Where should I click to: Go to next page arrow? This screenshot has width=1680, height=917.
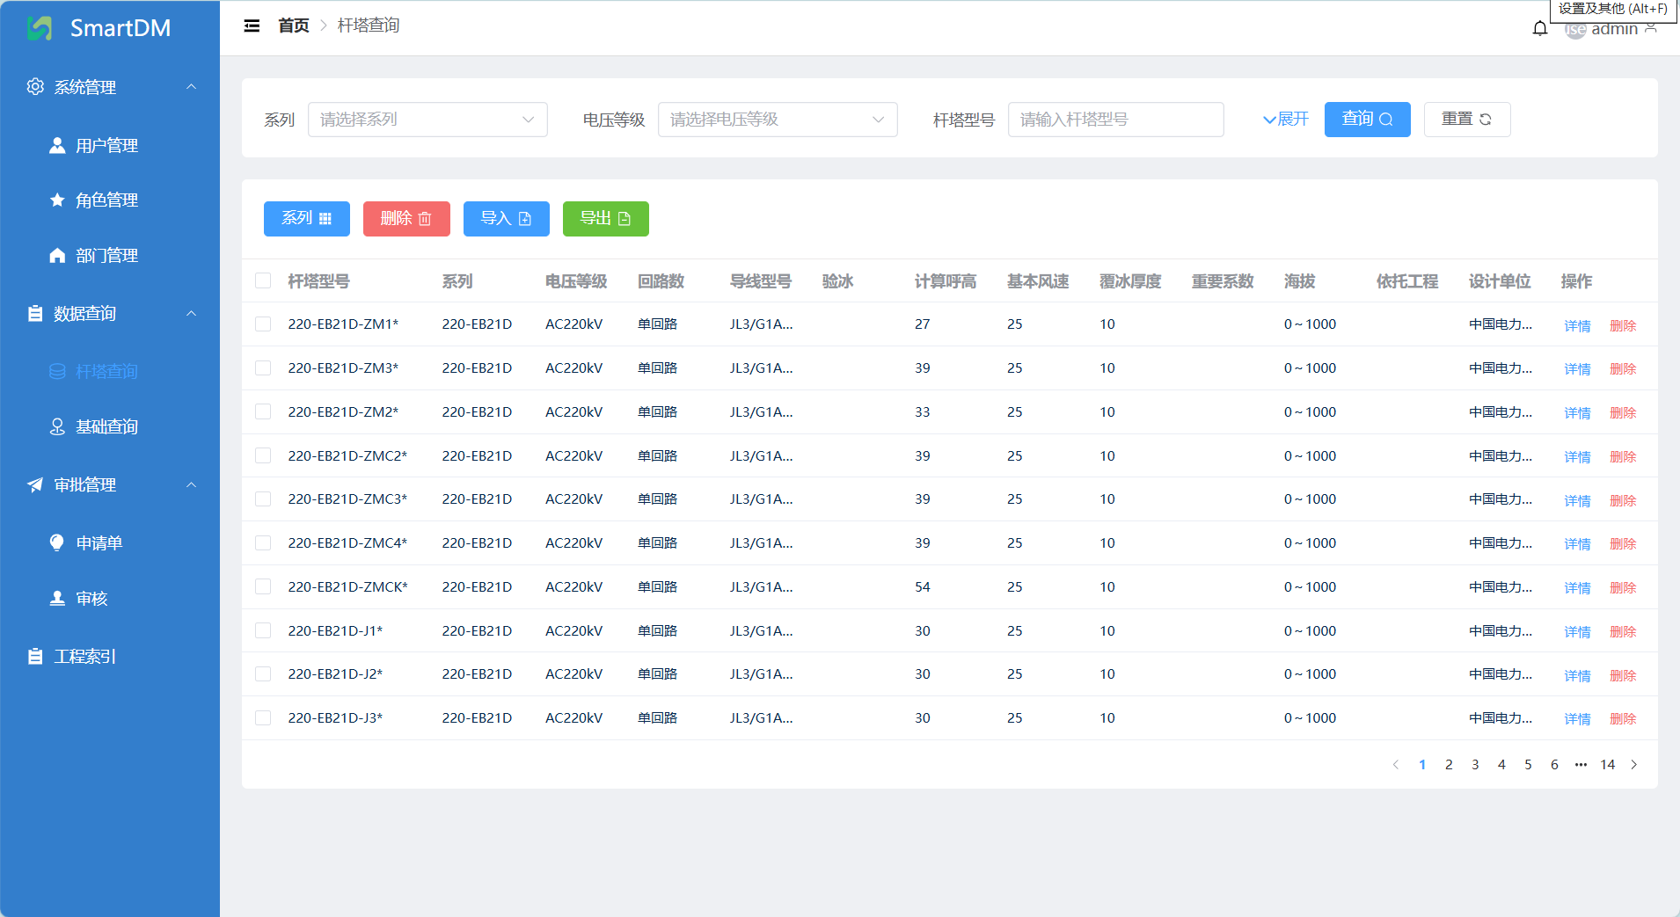click(x=1634, y=765)
